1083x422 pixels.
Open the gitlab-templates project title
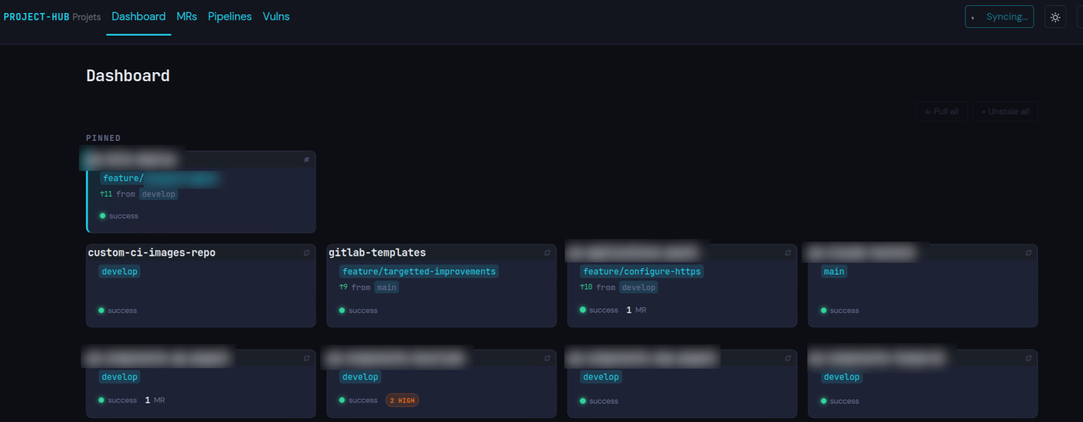pos(377,253)
